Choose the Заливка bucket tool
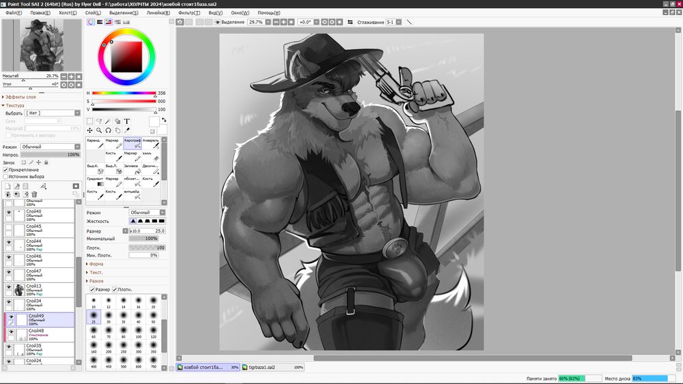 (x=133, y=168)
